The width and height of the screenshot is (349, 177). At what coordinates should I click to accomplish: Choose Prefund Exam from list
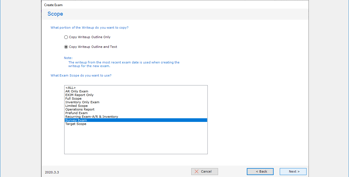[77, 113]
